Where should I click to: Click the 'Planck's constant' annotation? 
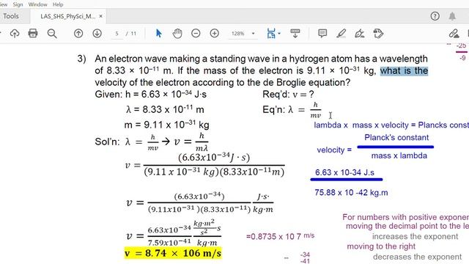pyautogui.click(x=396, y=137)
